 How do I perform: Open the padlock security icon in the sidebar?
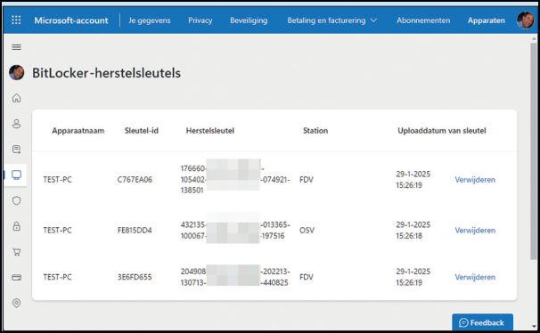click(16, 226)
